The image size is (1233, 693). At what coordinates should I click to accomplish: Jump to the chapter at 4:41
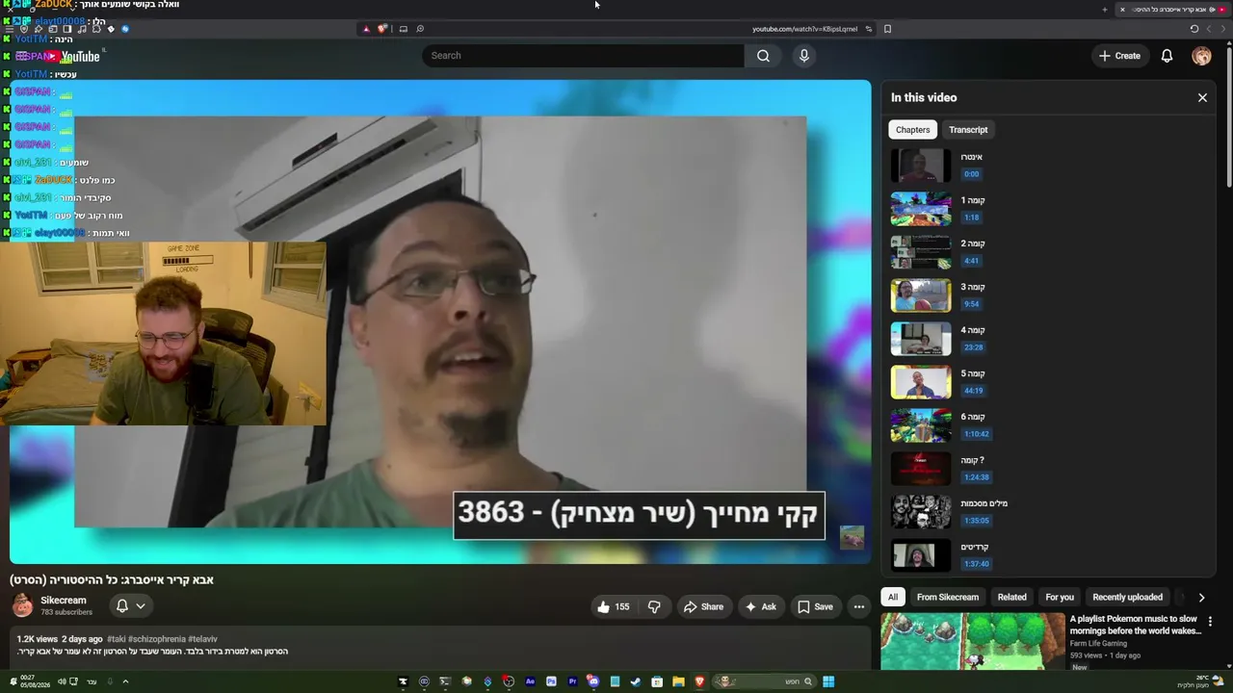971,261
